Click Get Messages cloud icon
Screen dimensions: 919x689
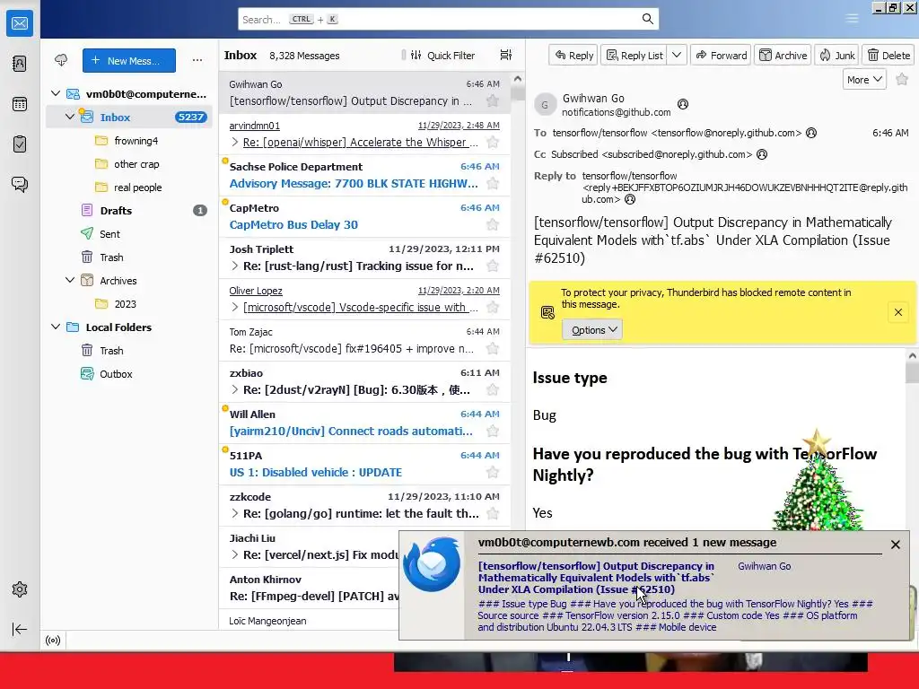tap(61, 60)
